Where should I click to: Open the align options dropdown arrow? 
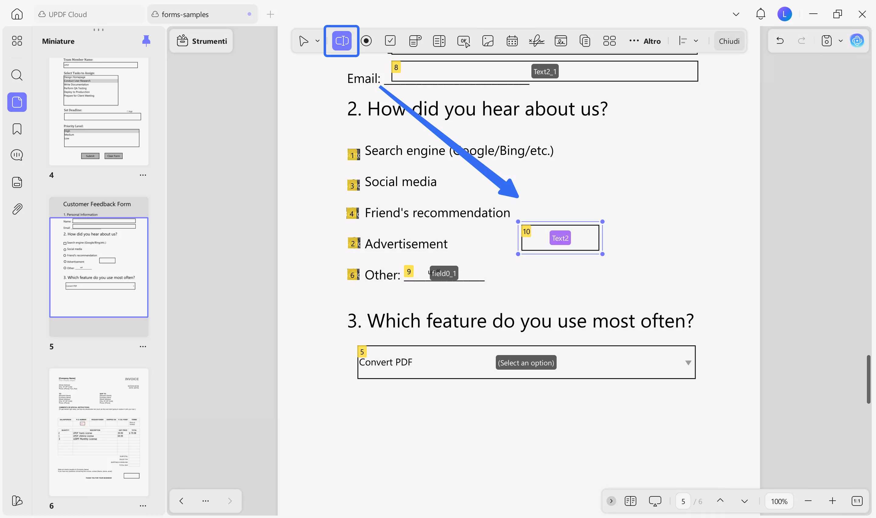(696, 41)
